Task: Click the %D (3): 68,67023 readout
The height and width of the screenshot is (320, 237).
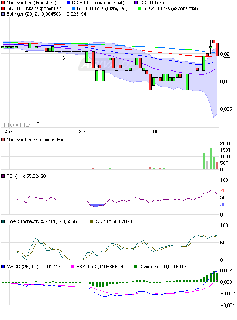Action: [113, 221]
